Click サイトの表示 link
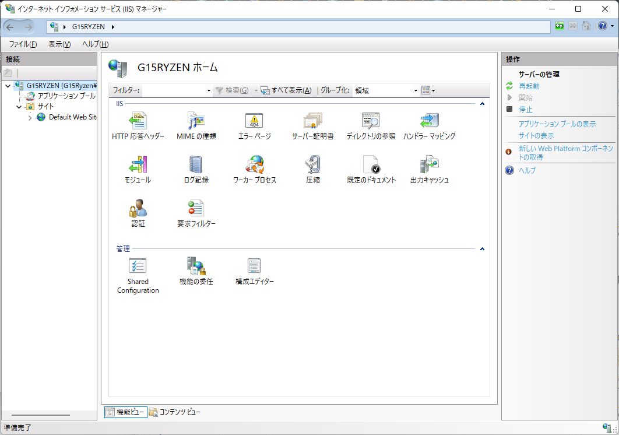Viewport: 619px width, 435px height. pyautogui.click(x=536, y=136)
